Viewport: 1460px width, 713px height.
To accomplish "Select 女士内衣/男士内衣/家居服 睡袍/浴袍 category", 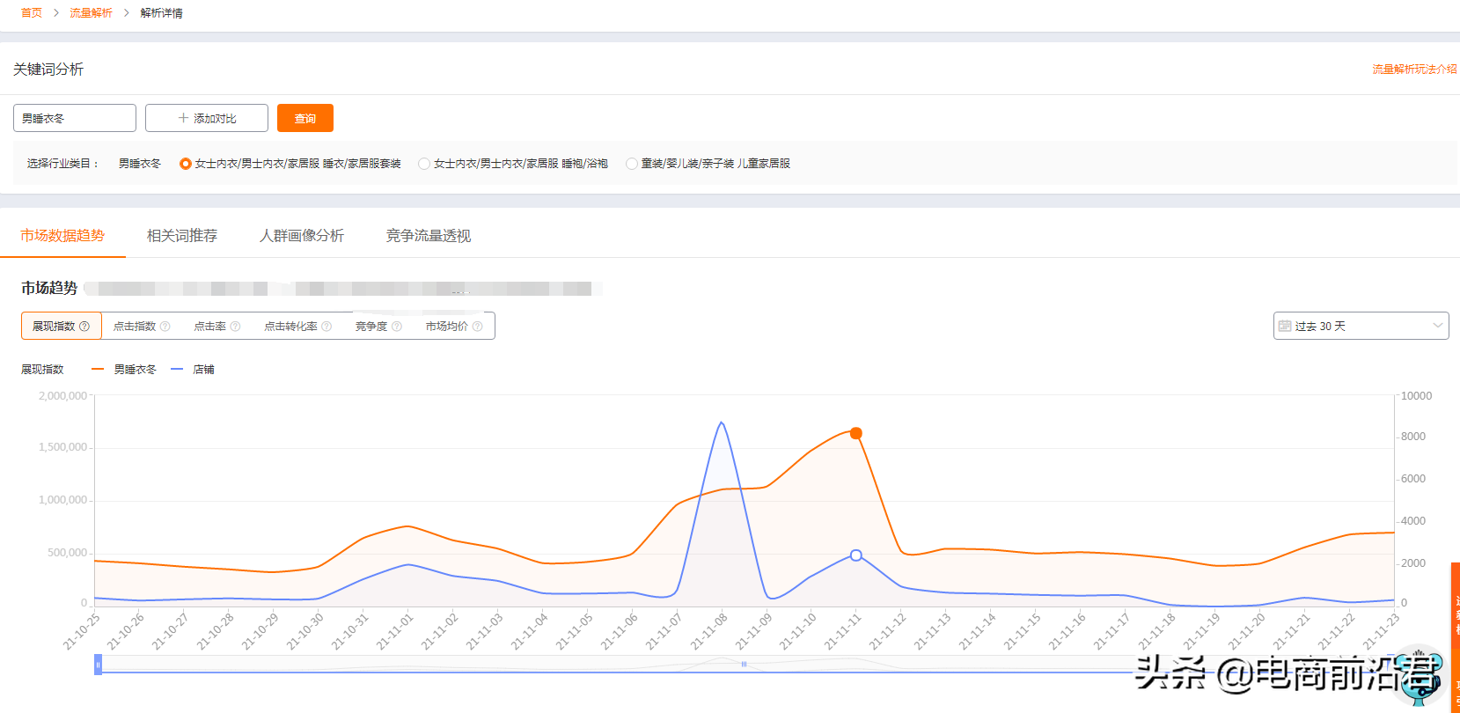I will coord(513,164).
